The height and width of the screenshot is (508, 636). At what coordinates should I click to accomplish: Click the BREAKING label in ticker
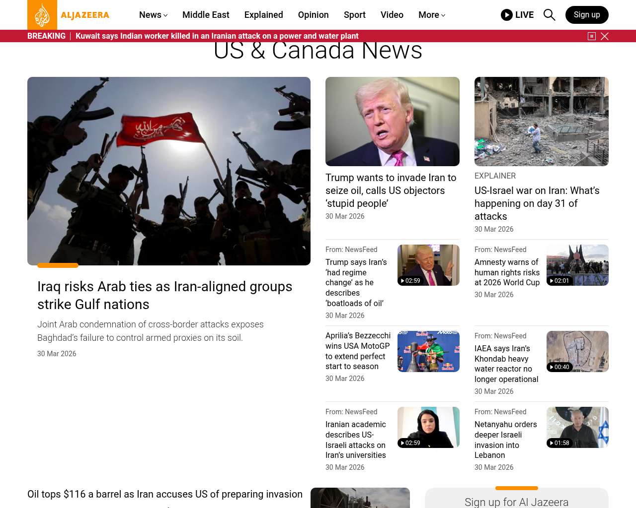46,36
